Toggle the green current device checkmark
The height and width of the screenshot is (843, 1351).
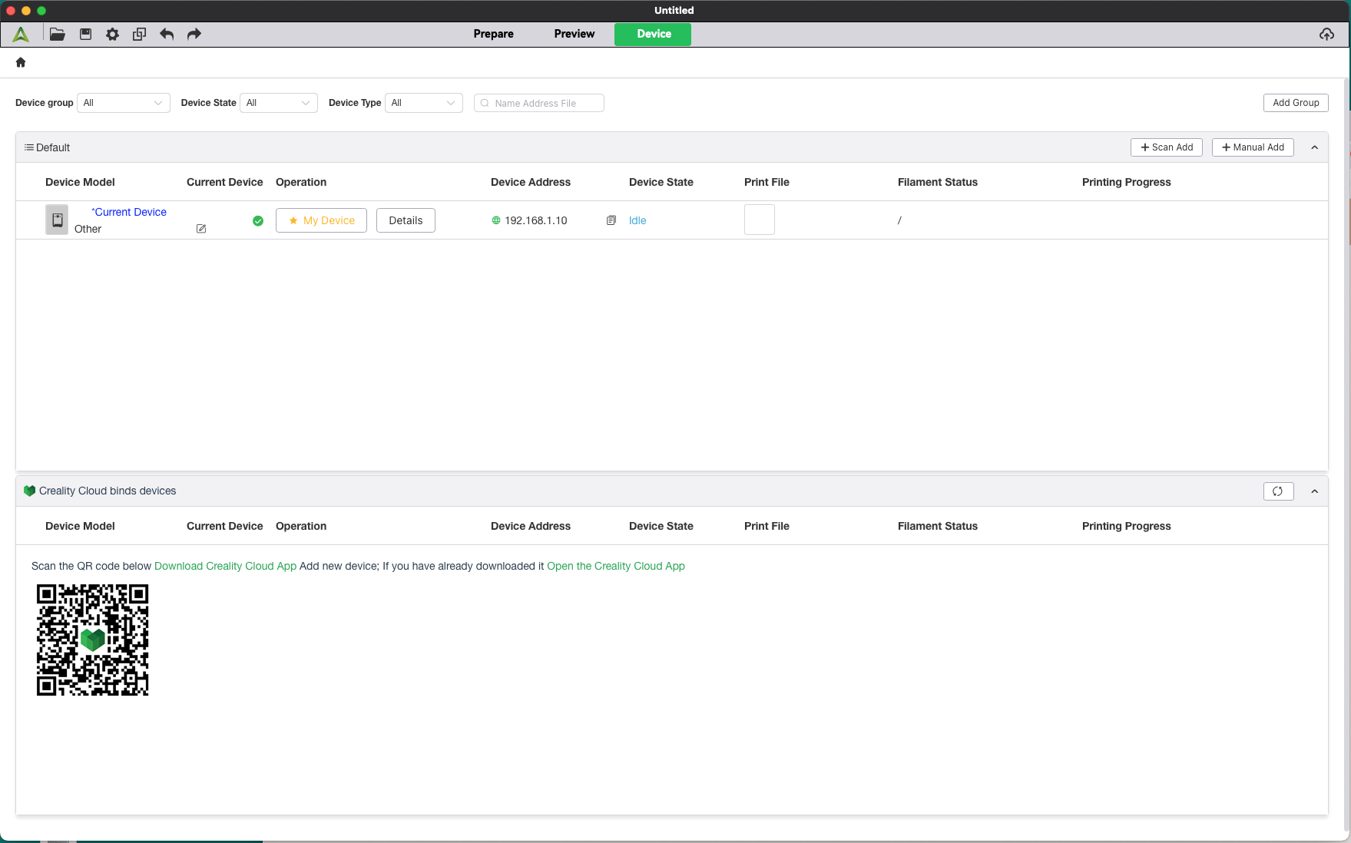[x=258, y=221]
